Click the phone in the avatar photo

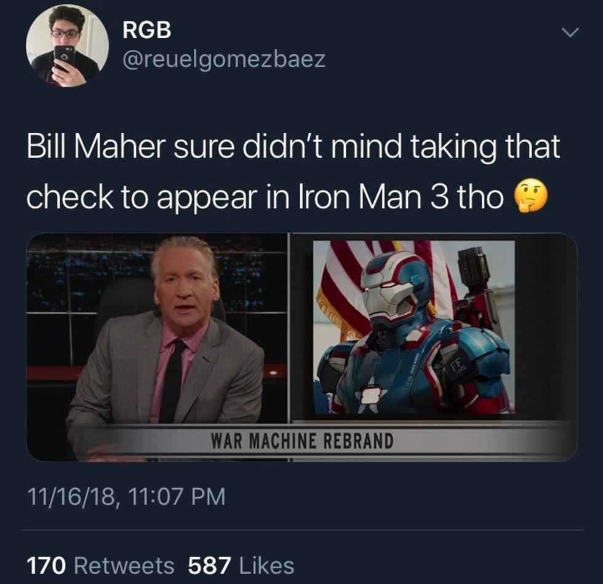pyautogui.click(x=64, y=58)
